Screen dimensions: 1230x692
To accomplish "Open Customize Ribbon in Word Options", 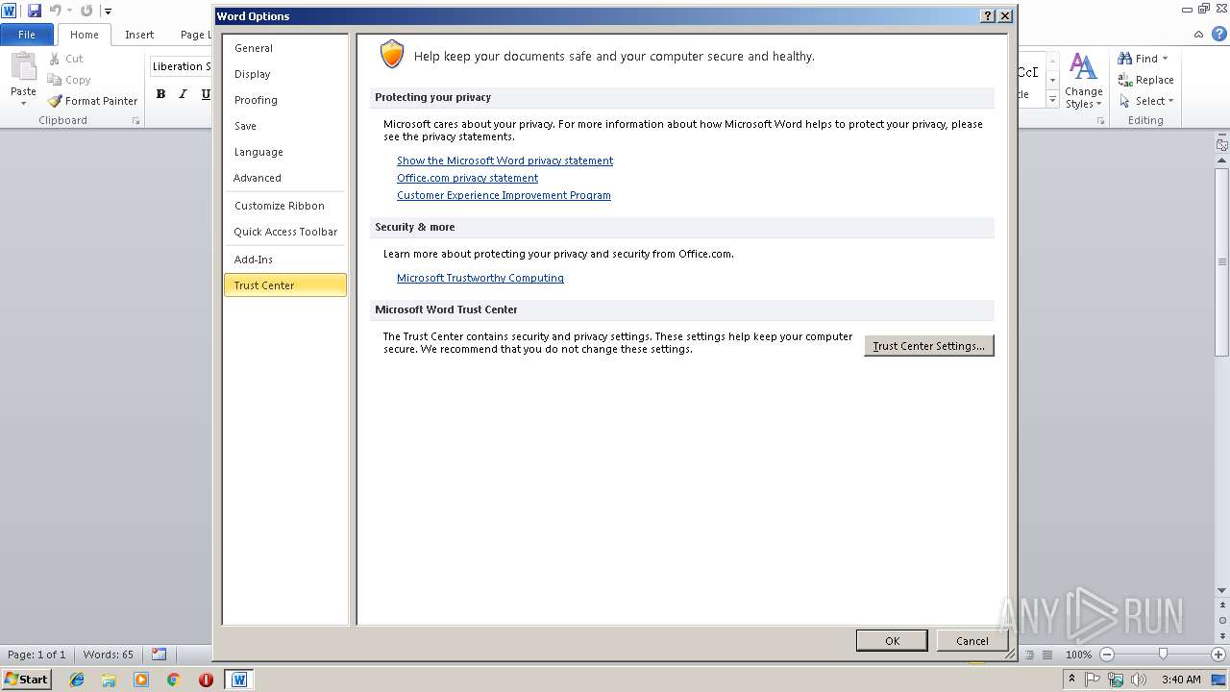I will [x=285, y=206].
